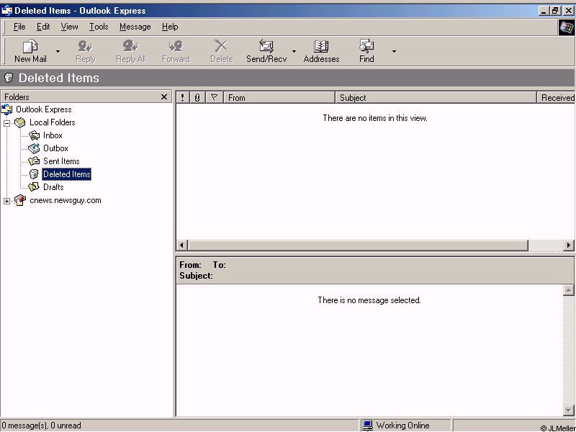Close the Folders pane
576x432 pixels.
click(164, 97)
